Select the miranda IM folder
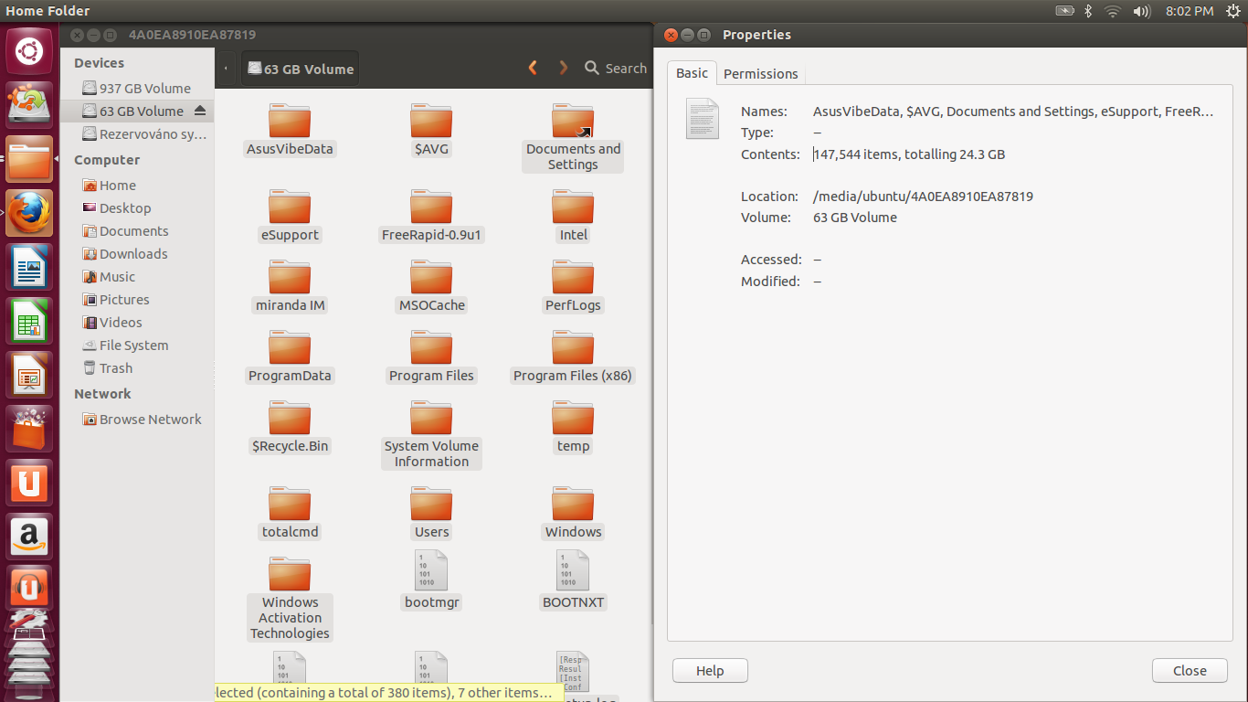 tap(290, 287)
